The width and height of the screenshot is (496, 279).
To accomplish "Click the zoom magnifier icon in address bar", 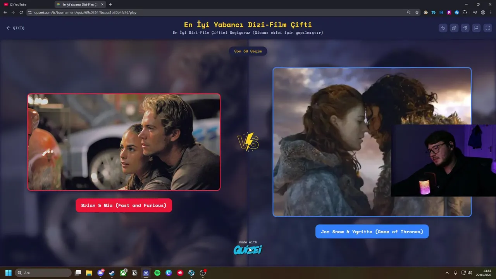I will point(408,12).
